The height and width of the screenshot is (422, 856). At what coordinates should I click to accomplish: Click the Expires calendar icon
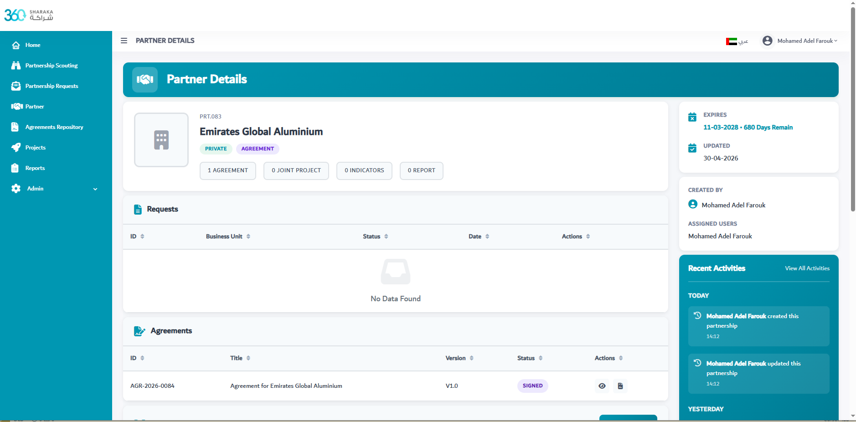[692, 117]
